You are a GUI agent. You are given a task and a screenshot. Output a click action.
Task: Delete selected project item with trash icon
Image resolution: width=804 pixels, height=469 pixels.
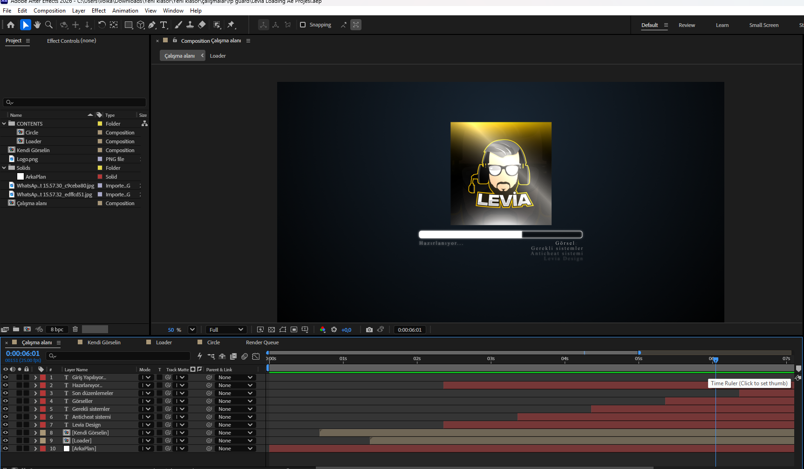pyautogui.click(x=75, y=329)
